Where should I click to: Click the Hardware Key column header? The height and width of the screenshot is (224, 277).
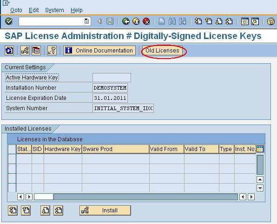tap(63, 149)
